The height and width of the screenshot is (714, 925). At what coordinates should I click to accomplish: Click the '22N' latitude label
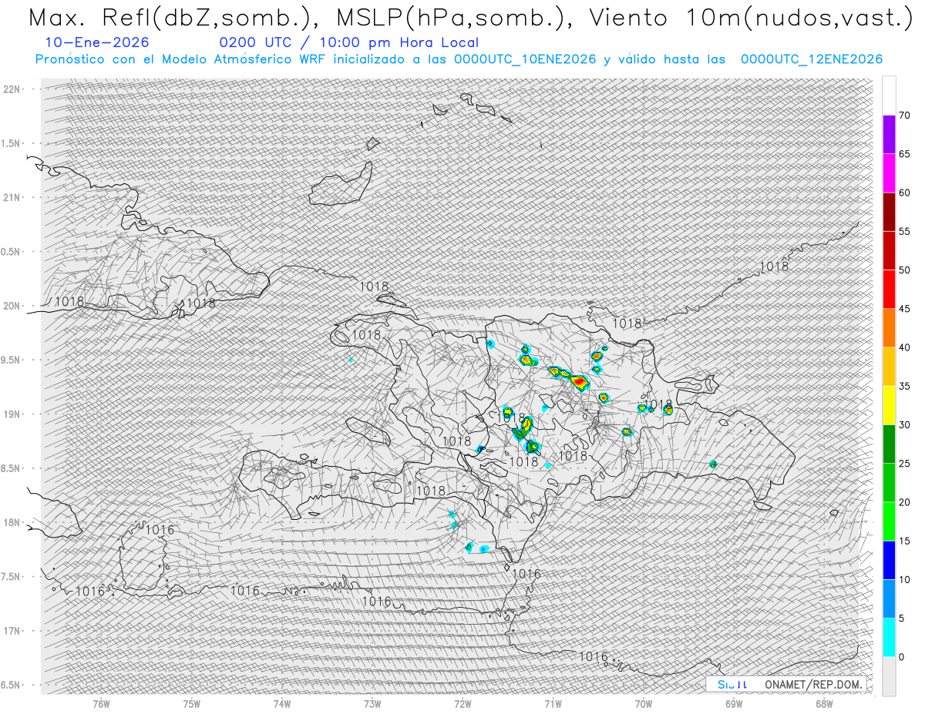pyautogui.click(x=12, y=89)
